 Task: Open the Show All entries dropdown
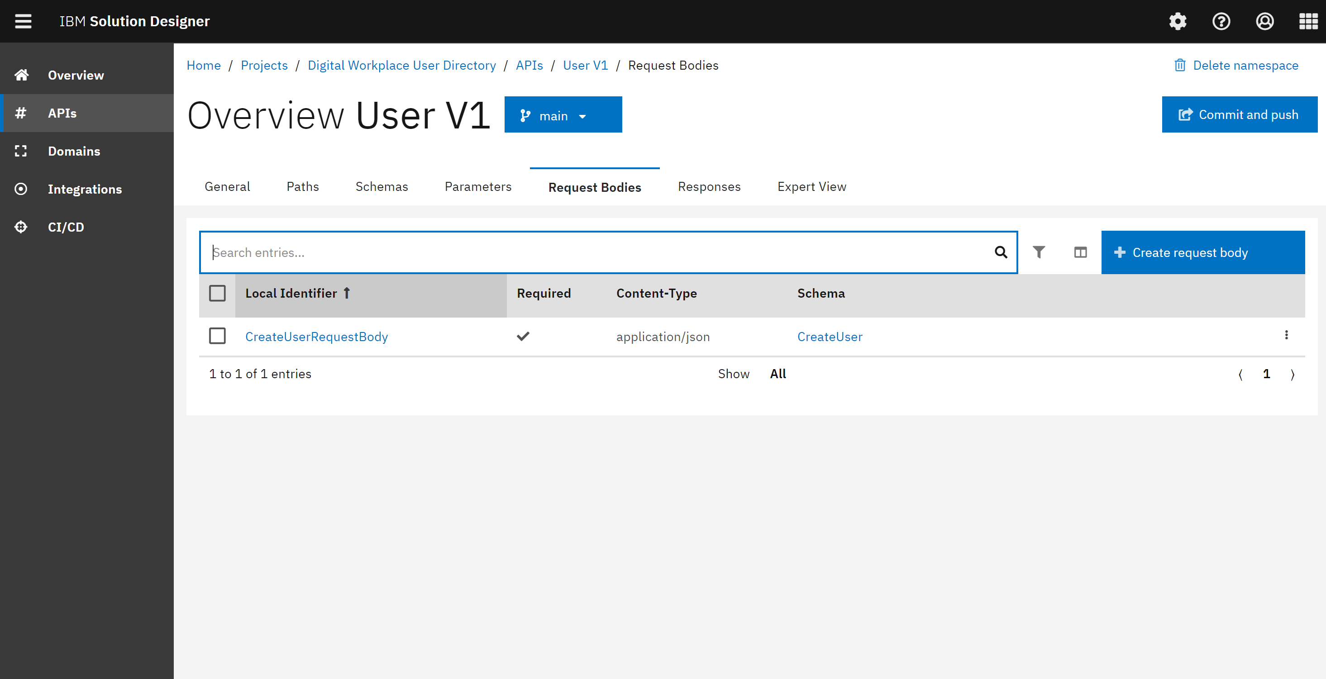coord(777,374)
